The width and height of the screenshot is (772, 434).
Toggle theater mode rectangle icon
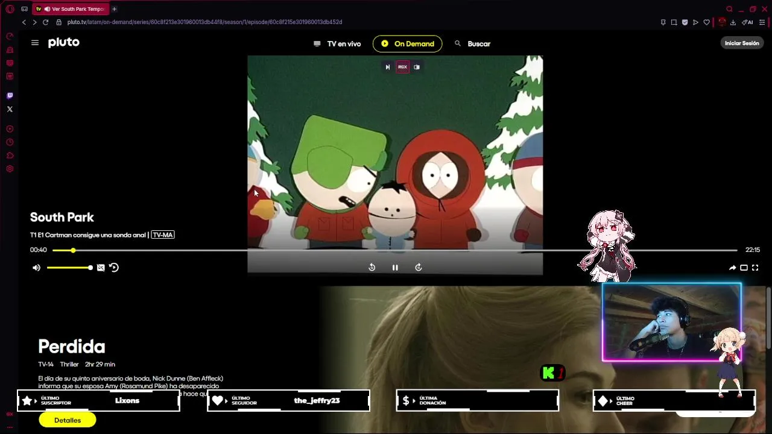(x=744, y=268)
